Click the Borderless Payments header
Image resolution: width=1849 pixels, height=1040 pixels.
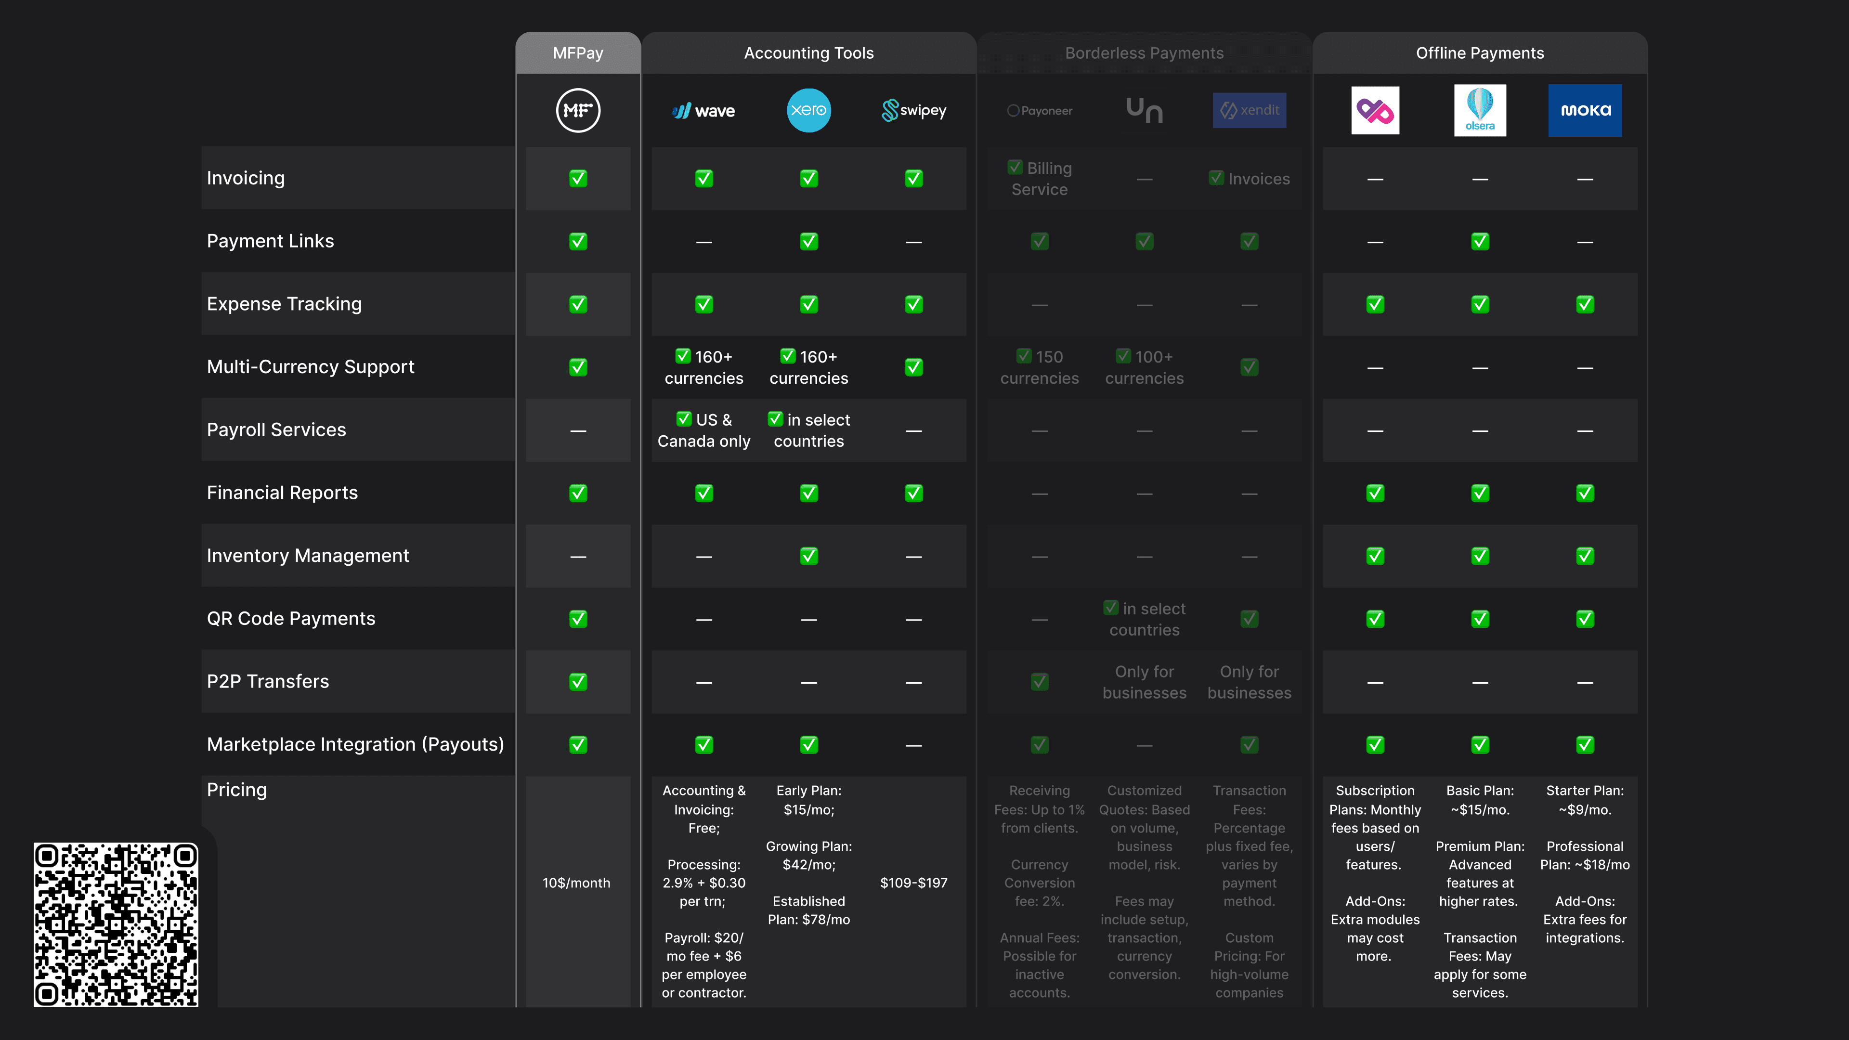pyautogui.click(x=1144, y=53)
